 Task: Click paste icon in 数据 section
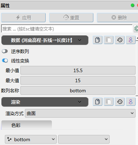(109, 40)
